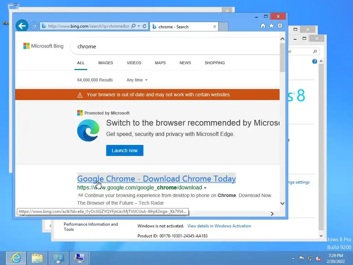Click the Launch now button

coord(125,150)
